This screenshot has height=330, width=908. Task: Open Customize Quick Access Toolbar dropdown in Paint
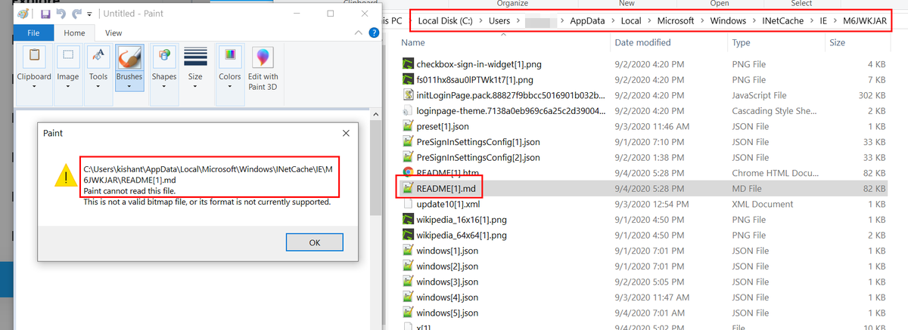pyautogui.click(x=89, y=14)
